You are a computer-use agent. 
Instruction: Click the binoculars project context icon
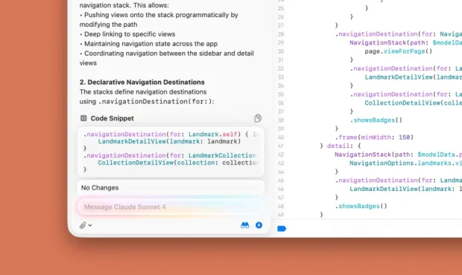(245, 225)
